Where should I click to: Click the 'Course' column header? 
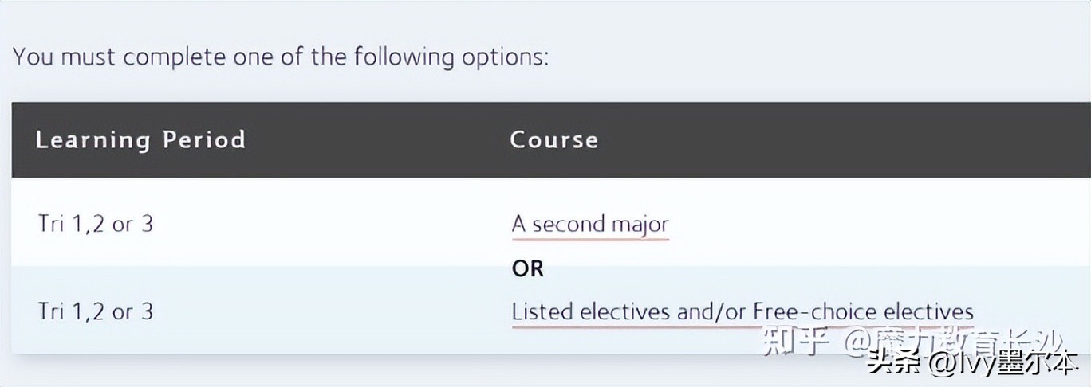(x=553, y=140)
